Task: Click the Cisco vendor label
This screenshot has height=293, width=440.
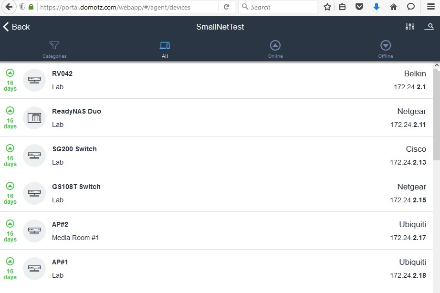Action: click(x=416, y=149)
